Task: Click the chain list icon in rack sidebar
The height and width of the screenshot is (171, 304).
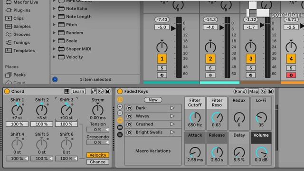Action: pos(120,134)
